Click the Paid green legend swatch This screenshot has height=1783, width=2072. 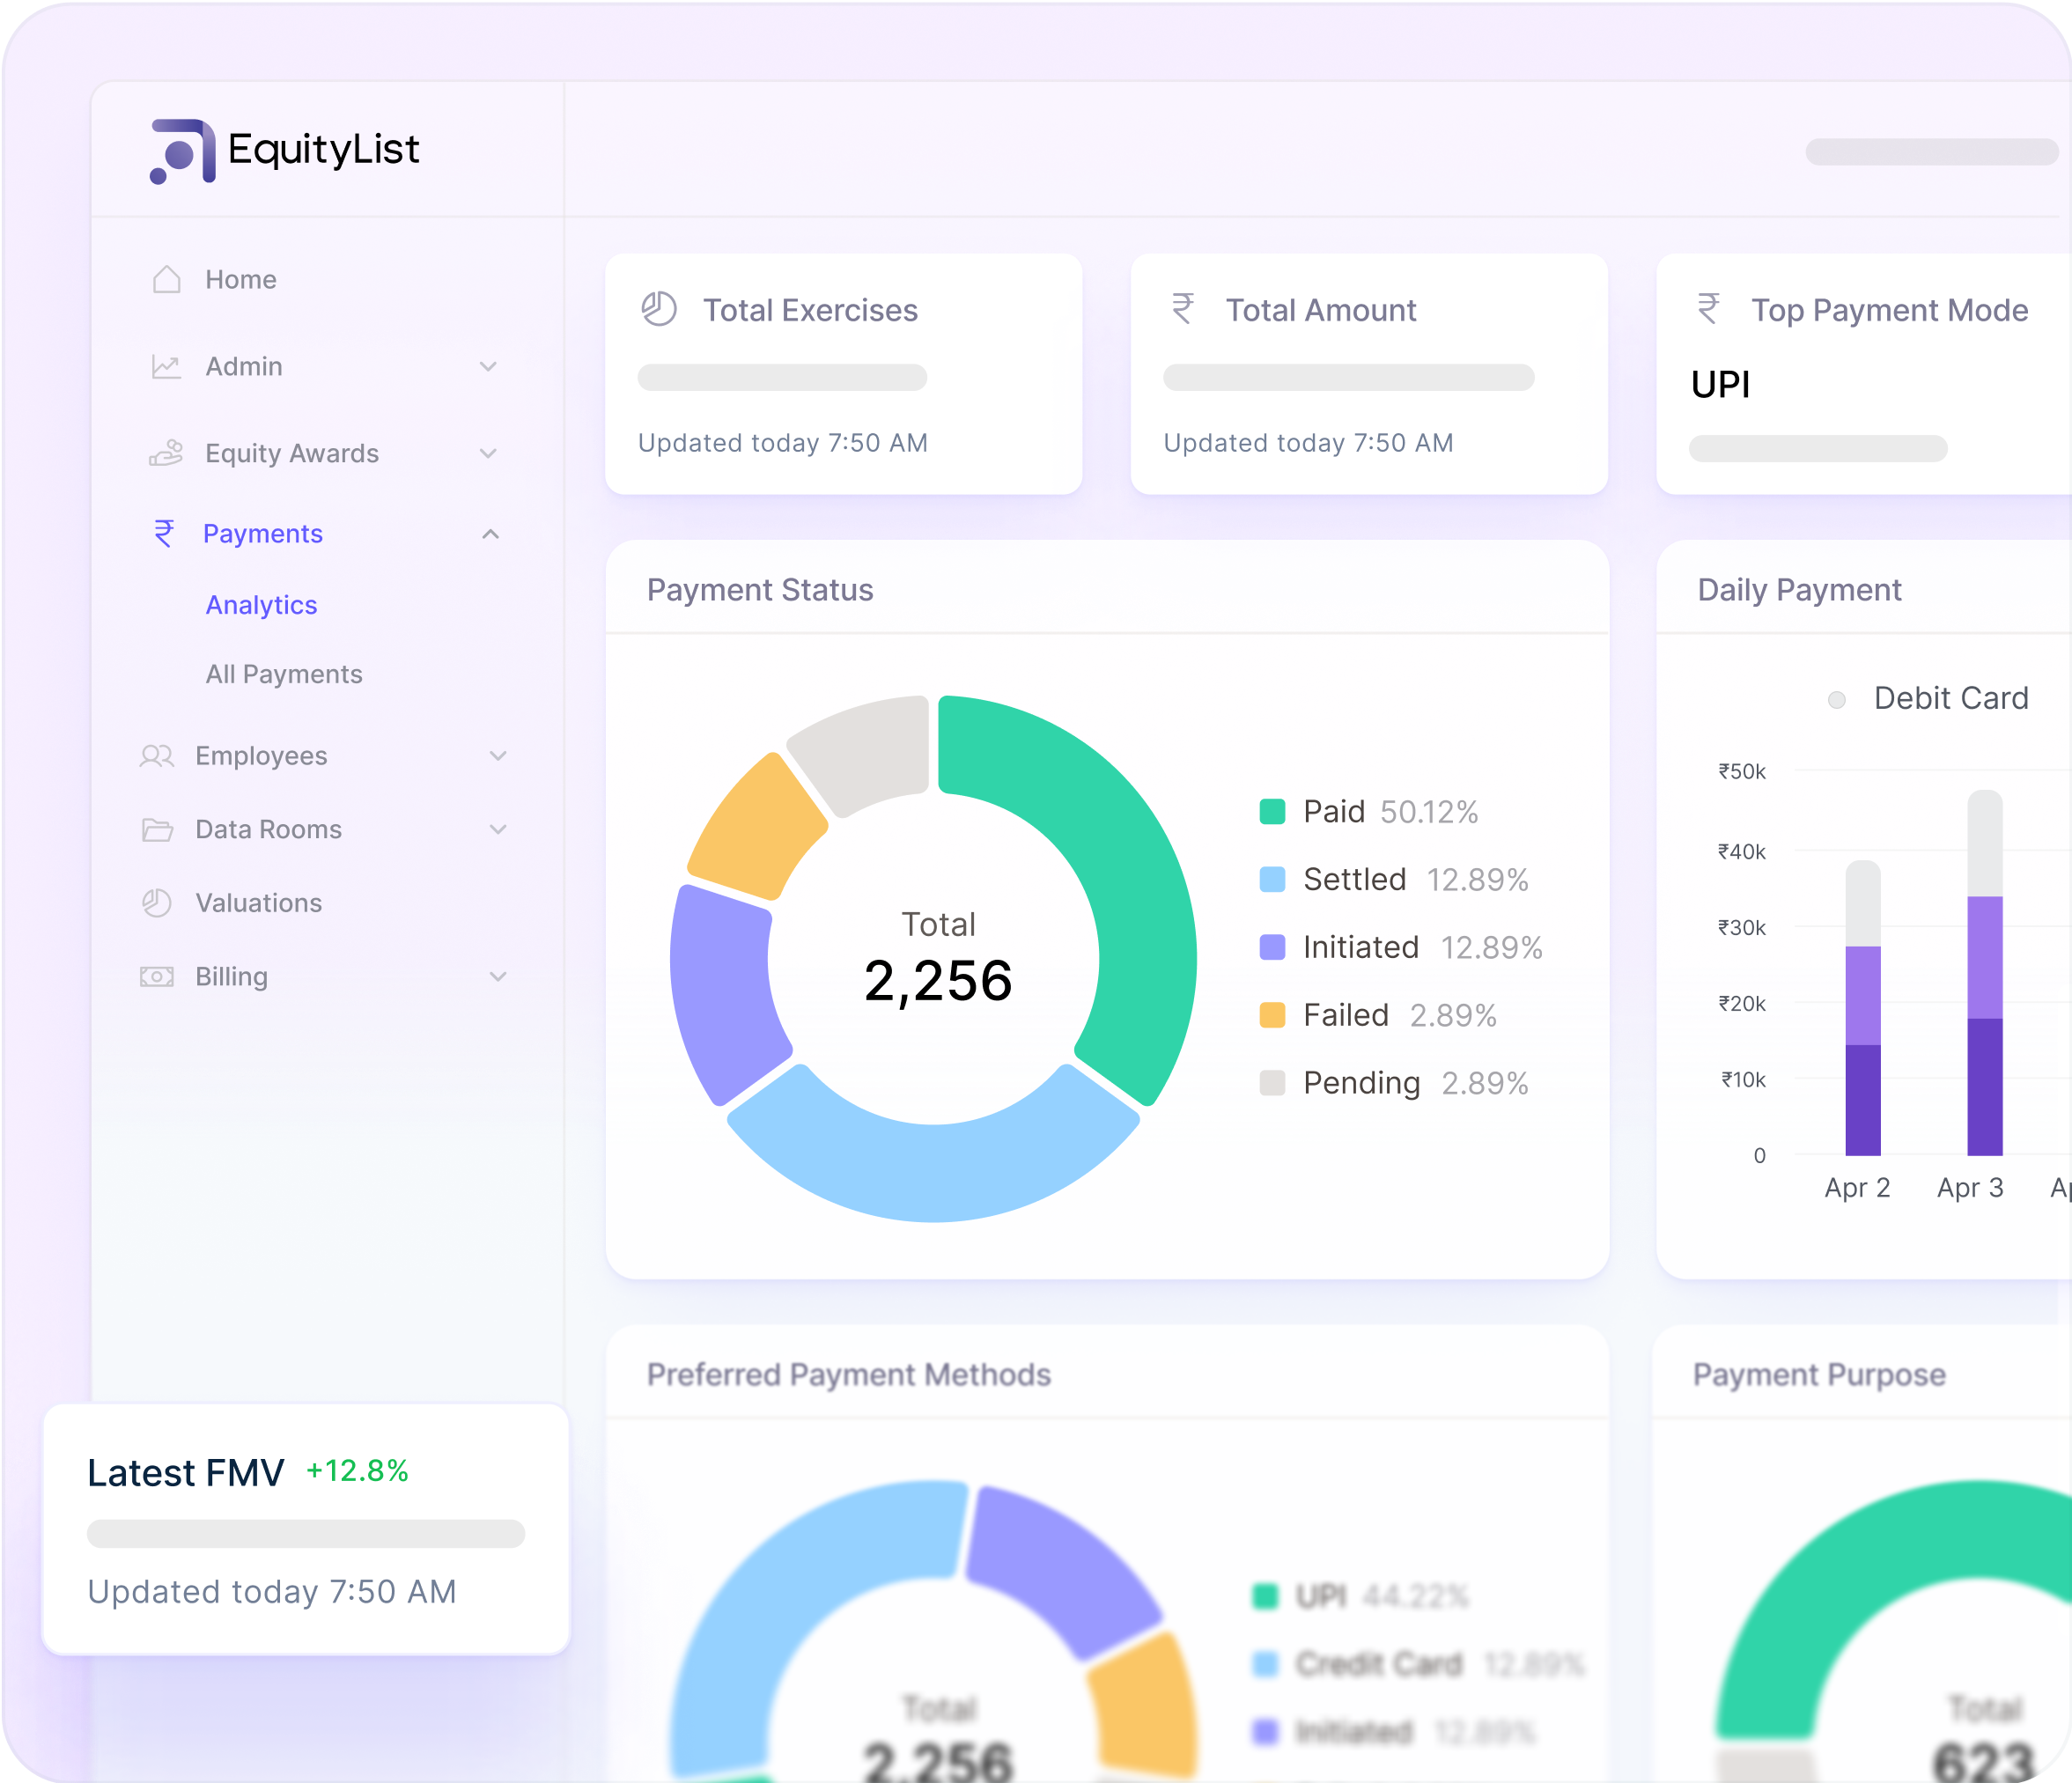tap(1271, 811)
